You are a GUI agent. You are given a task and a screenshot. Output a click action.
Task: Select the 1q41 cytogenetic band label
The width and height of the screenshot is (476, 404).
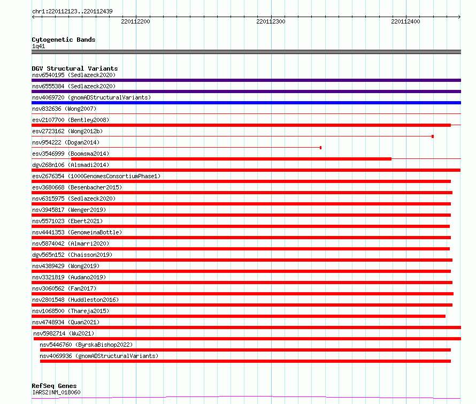click(39, 46)
